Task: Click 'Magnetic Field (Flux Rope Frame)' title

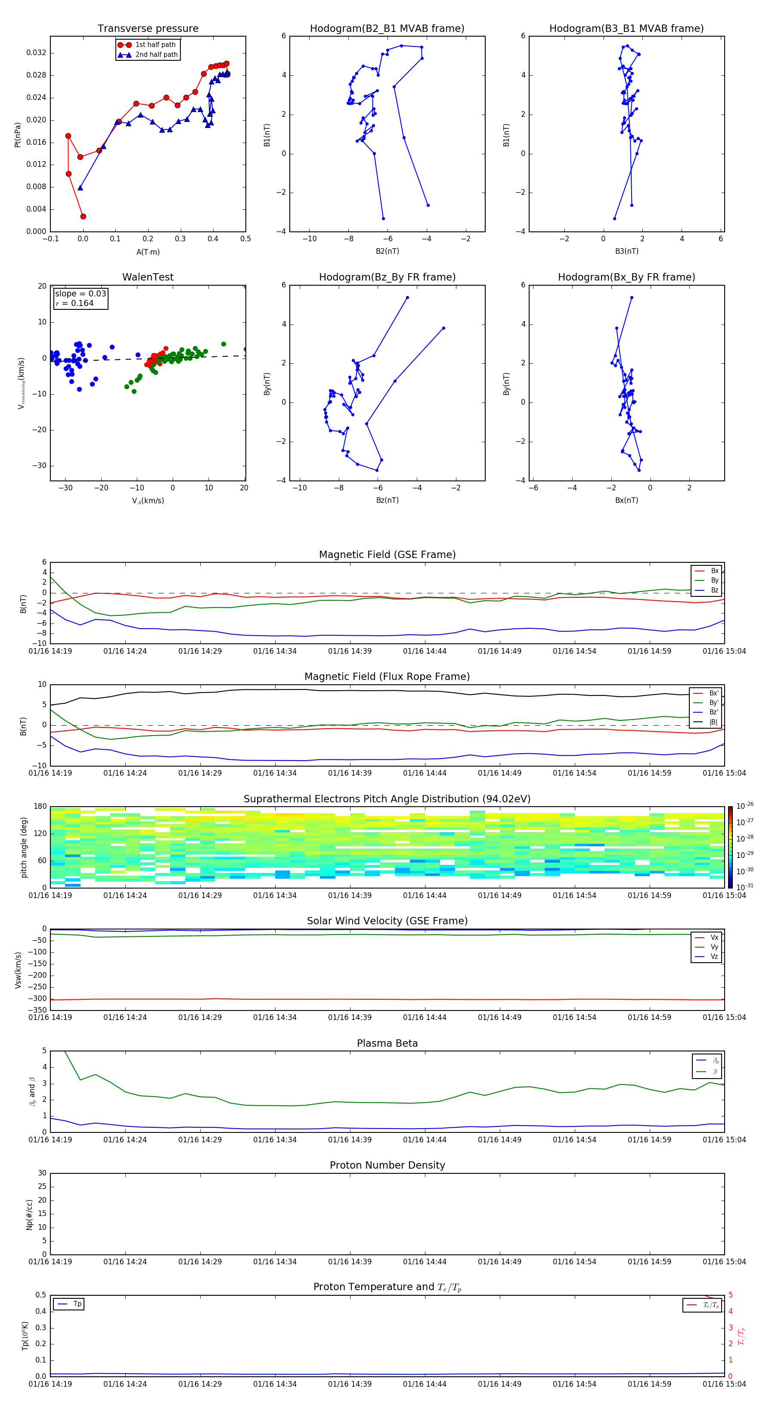Action: [387, 677]
